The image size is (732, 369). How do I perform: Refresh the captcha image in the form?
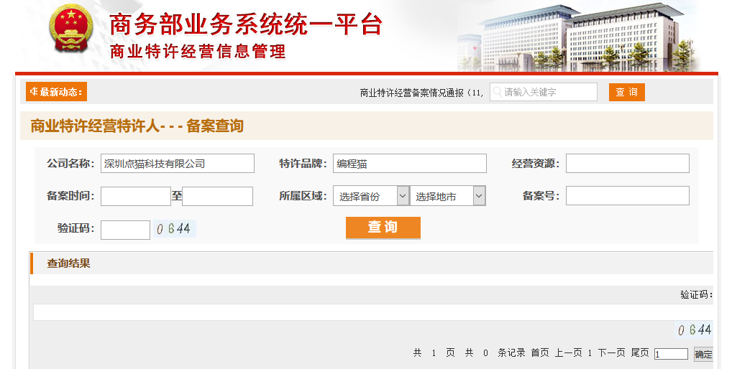tap(175, 229)
